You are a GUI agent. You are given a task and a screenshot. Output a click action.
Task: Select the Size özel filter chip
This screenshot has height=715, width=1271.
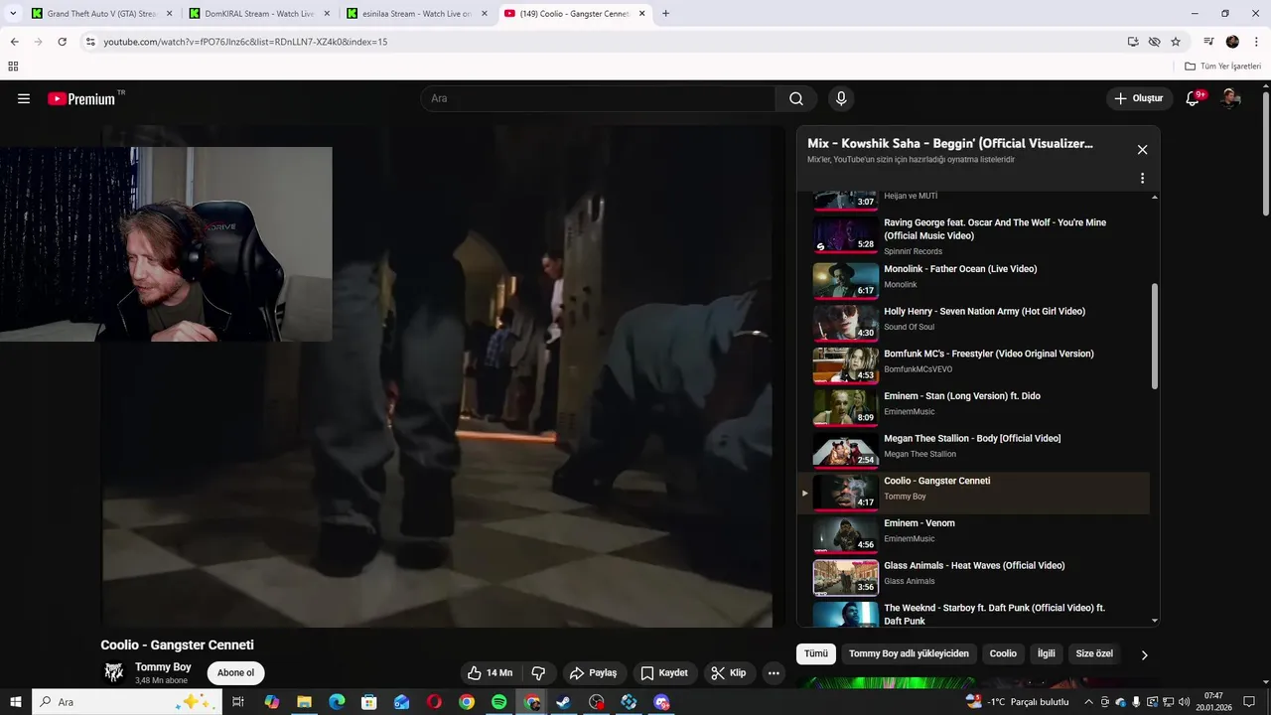point(1094,653)
